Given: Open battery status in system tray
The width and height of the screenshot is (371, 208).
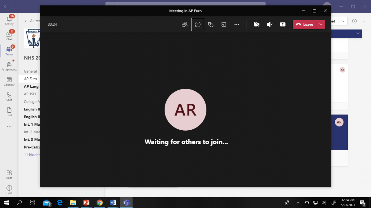Looking at the screenshot, I should pyautogui.click(x=307, y=203).
